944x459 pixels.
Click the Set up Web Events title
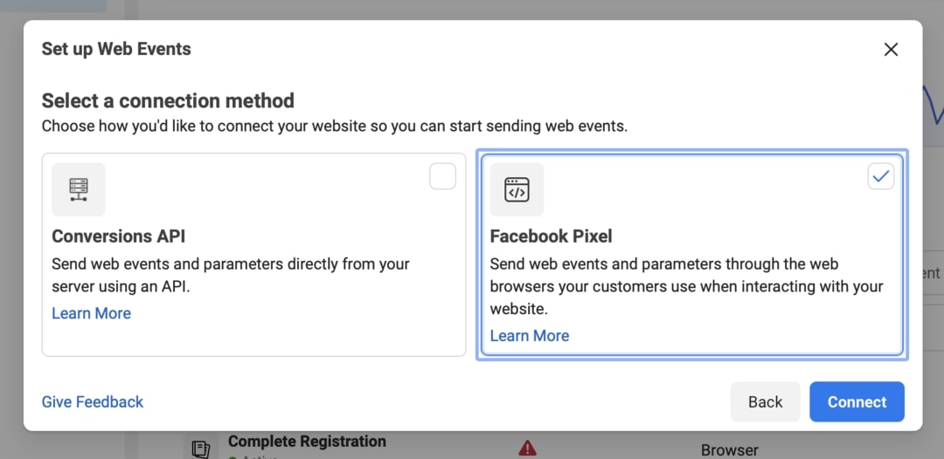coord(116,49)
